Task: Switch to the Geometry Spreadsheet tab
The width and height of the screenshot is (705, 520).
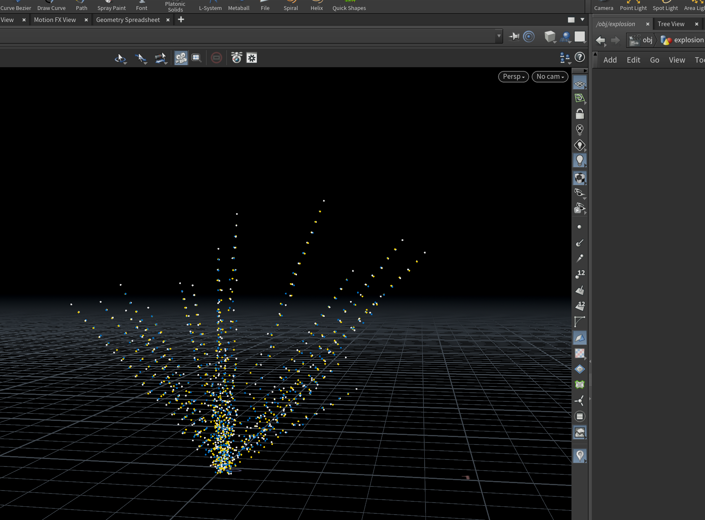Action: [x=128, y=20]
